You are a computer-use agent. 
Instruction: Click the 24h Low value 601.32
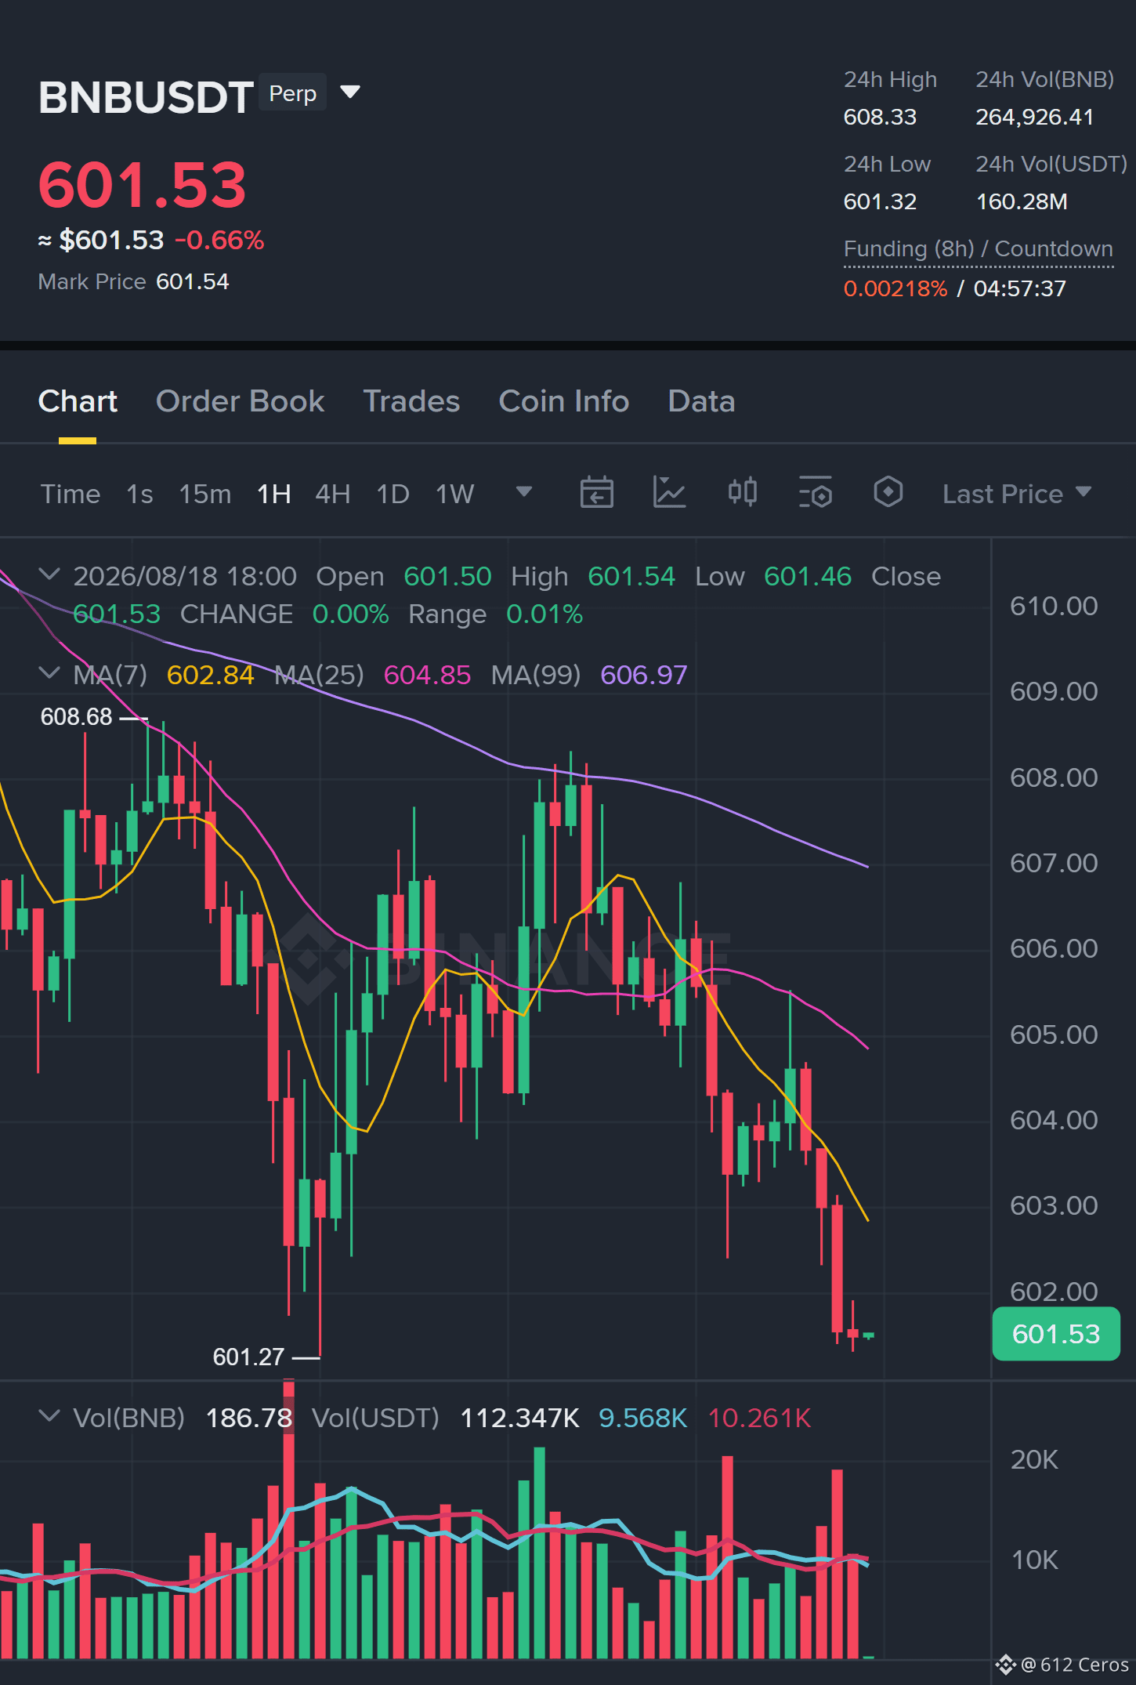tap(880, 201)
